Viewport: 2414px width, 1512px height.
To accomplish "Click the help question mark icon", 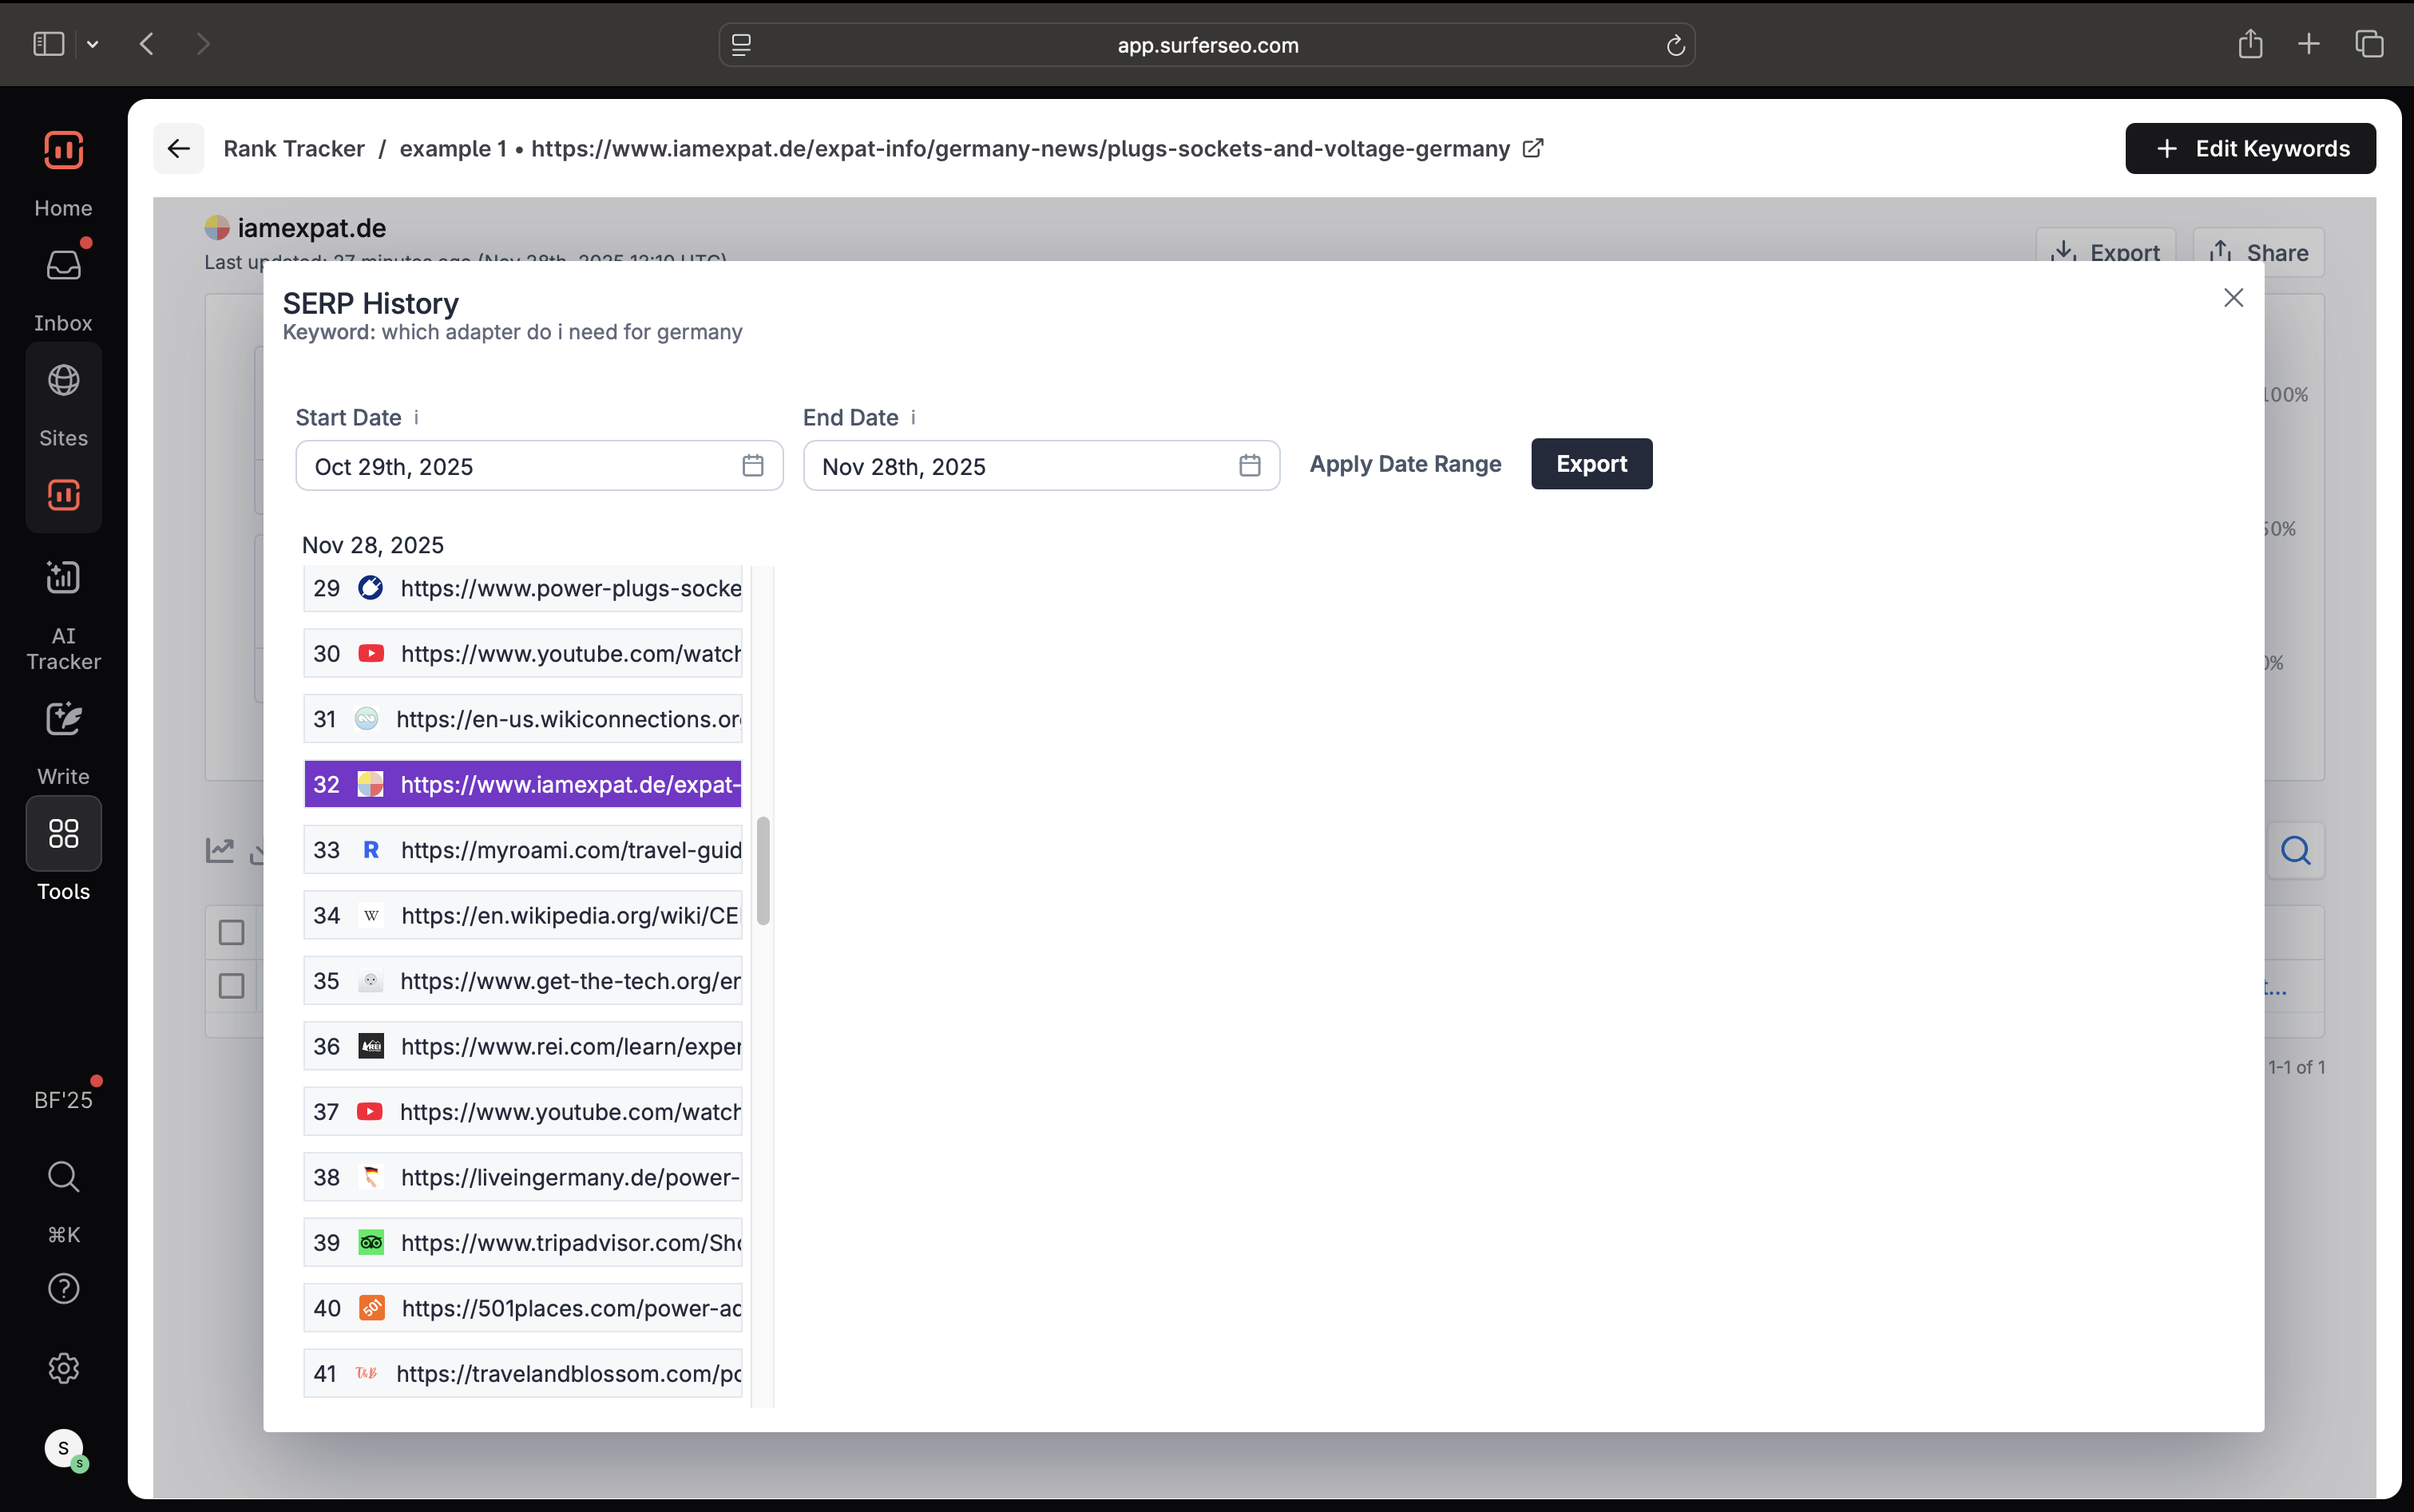I will pyautogui.click(x=63, y=1289).
